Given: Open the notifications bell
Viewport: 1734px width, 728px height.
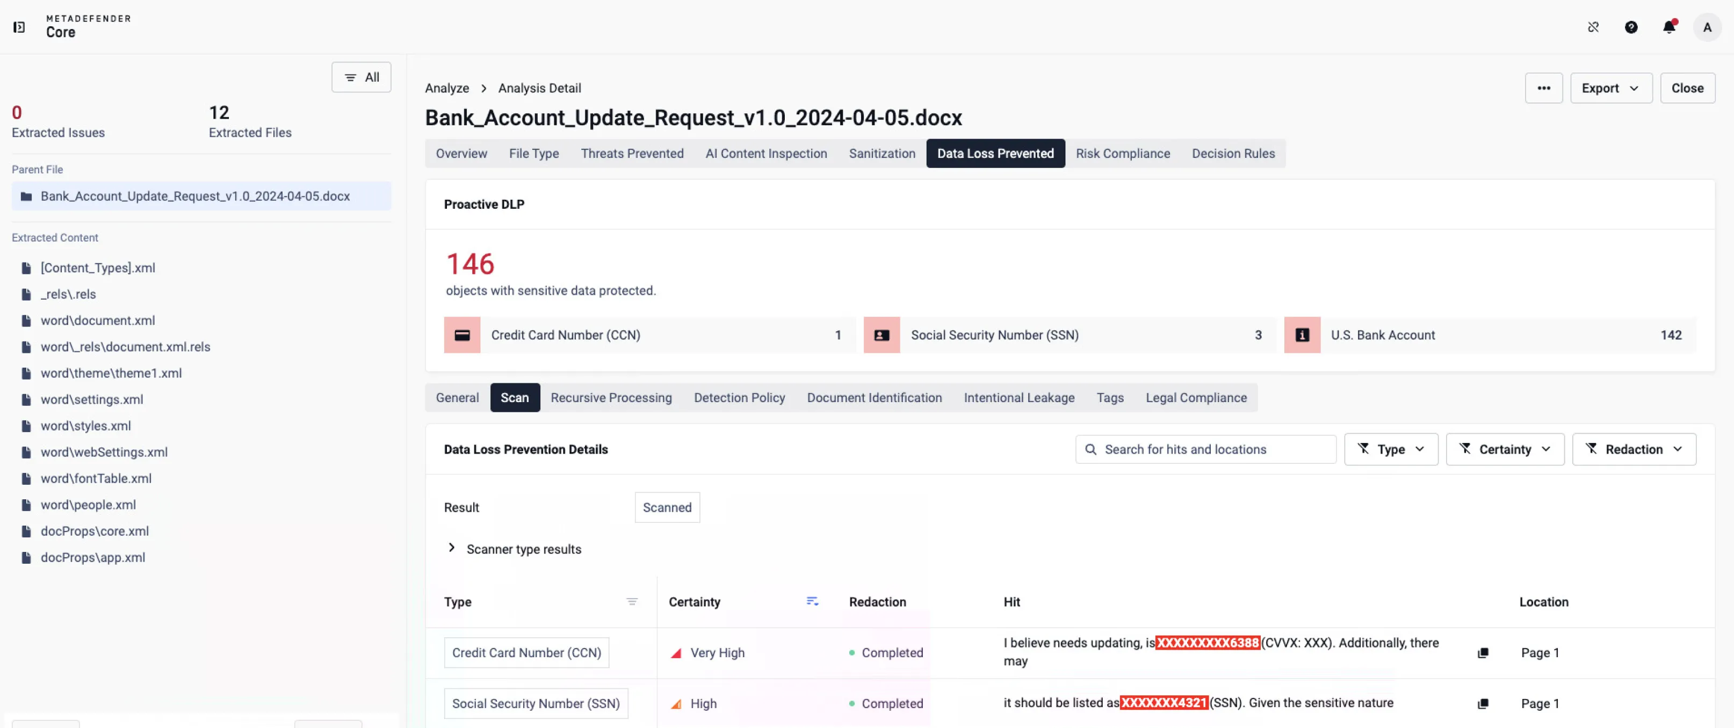Looking at the screenshot, I should pos(1670,27).
